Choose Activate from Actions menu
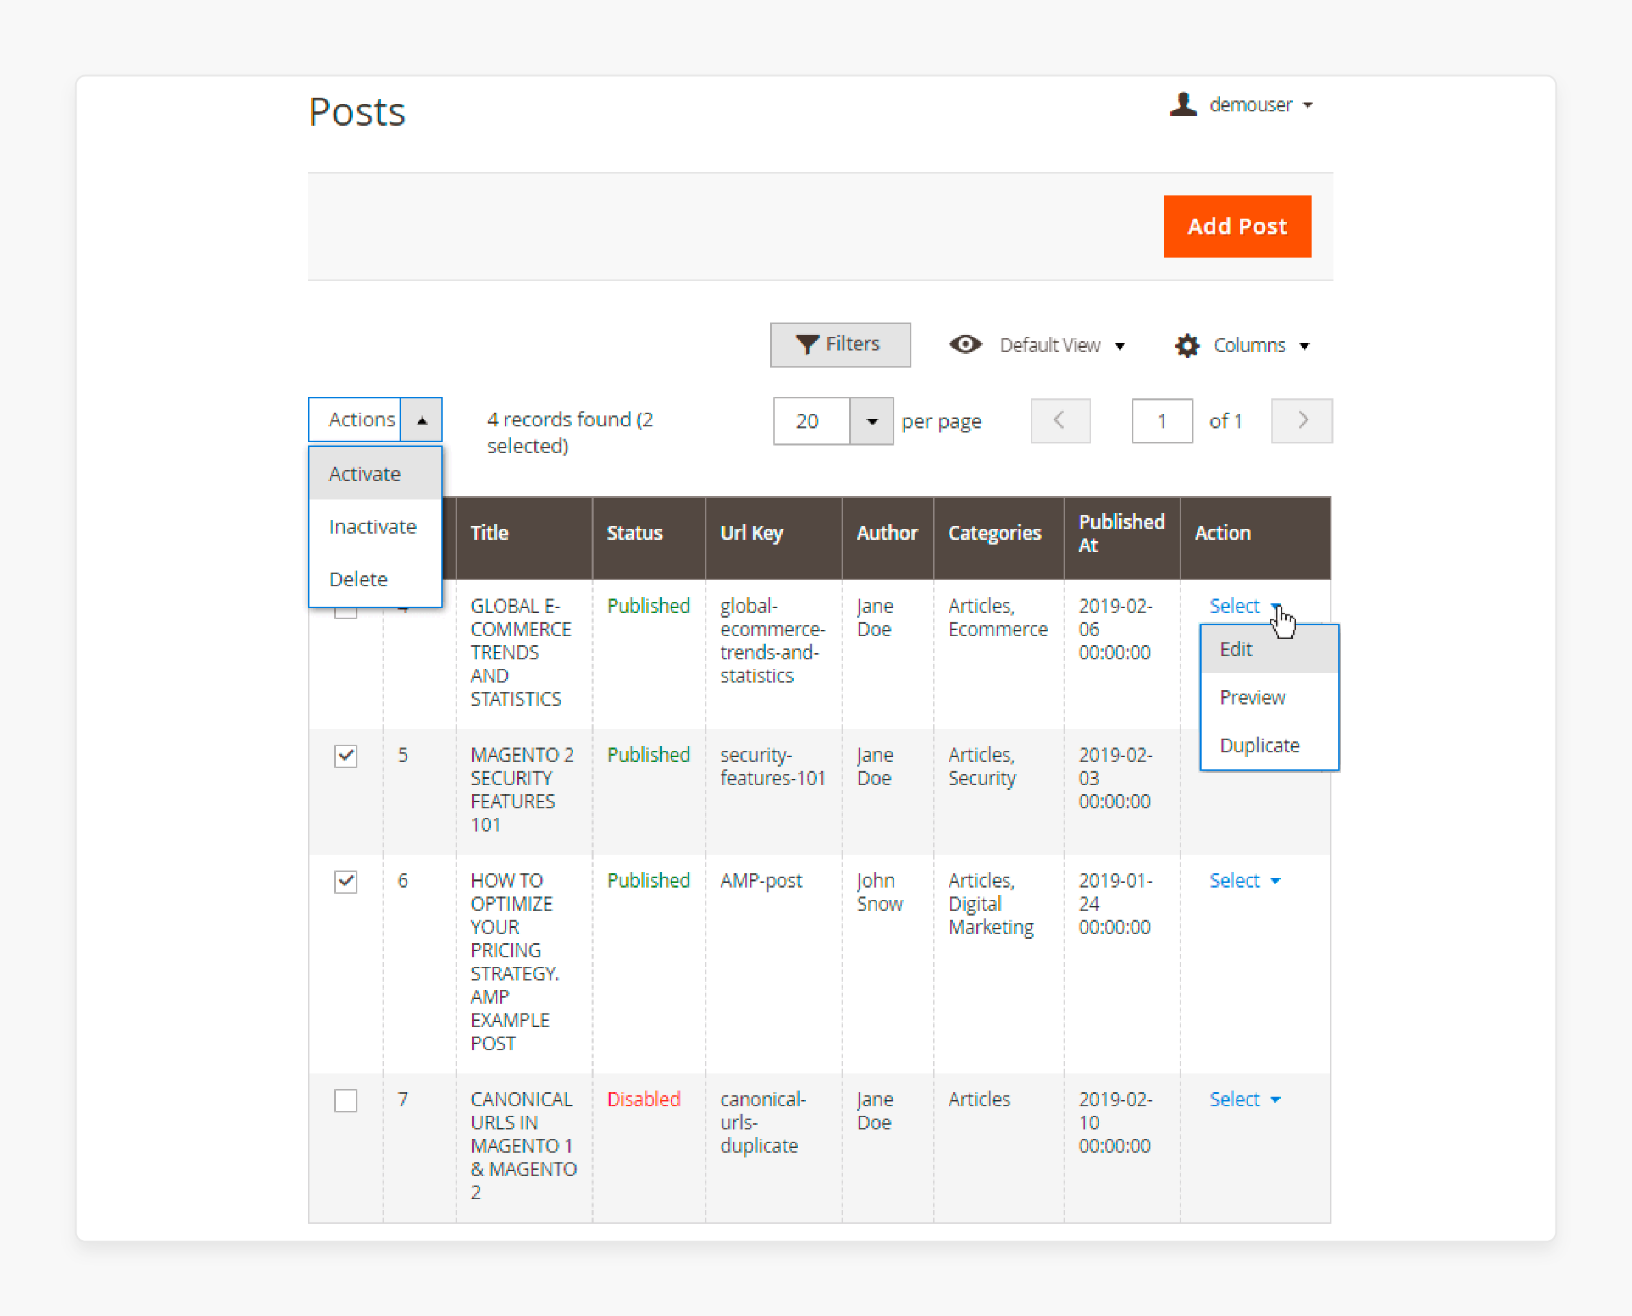The height and width of the screenshot is (1316, 1632). [375, 474]
